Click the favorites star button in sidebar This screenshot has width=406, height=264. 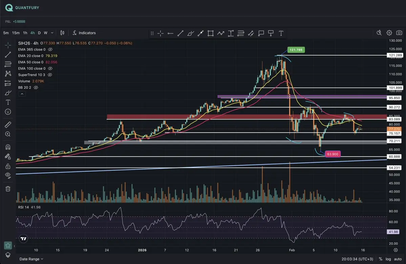click(x=8, y=245)
